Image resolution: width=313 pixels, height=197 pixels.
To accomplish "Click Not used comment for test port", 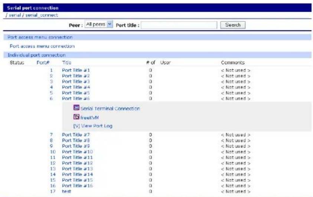I will tap(235, 191).
